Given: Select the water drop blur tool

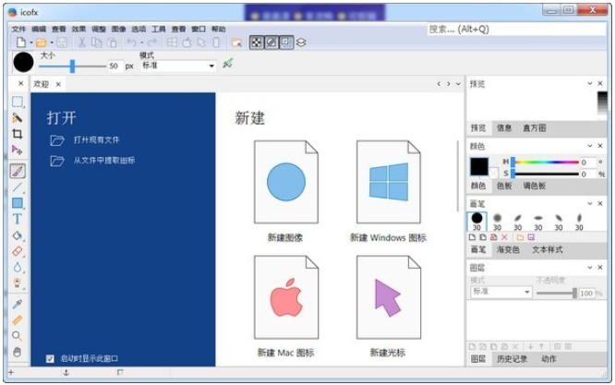Looking at the screenshot, I should tap(18, 267).
